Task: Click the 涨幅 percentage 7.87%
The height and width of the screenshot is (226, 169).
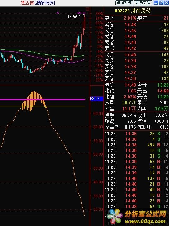Action: [130, 97]
